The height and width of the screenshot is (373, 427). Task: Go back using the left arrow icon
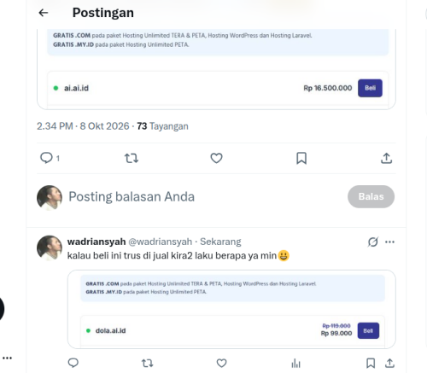pos(44,13)
